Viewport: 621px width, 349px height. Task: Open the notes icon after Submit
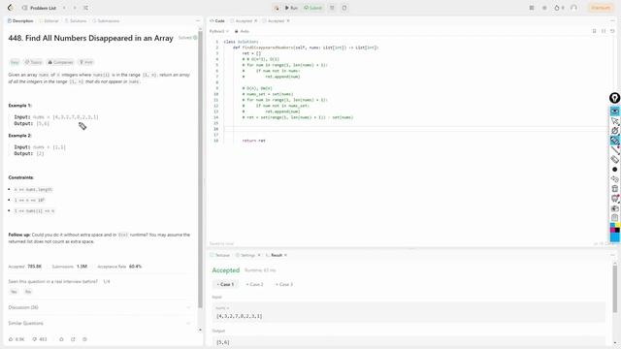(332, 8)
